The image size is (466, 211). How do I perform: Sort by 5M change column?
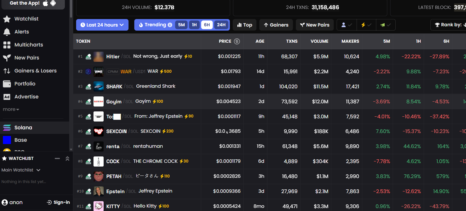click(x=387, y=41)
